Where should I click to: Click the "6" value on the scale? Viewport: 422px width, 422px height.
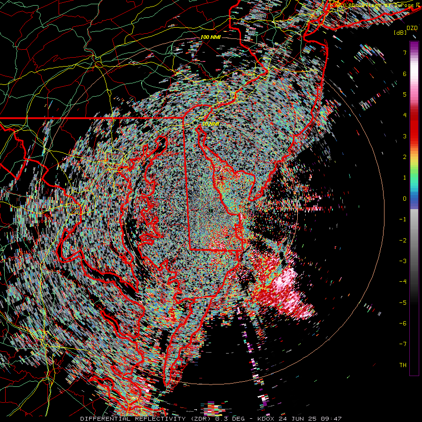pyautogui.click(x=405, y=74)
